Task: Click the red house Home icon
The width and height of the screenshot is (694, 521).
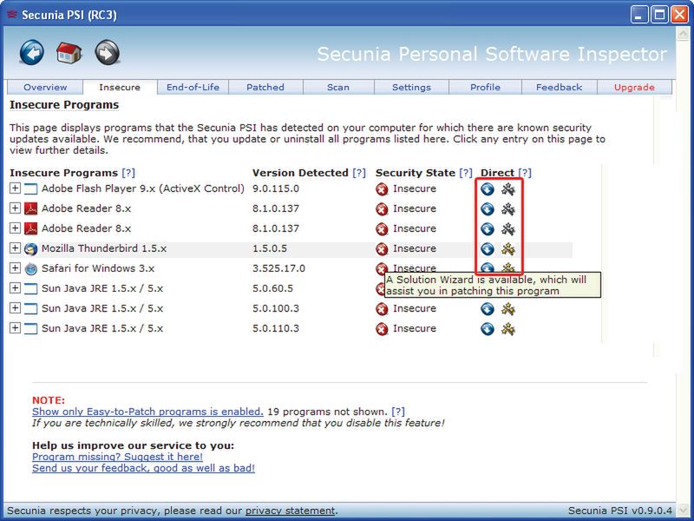Action: click(69, 53)
